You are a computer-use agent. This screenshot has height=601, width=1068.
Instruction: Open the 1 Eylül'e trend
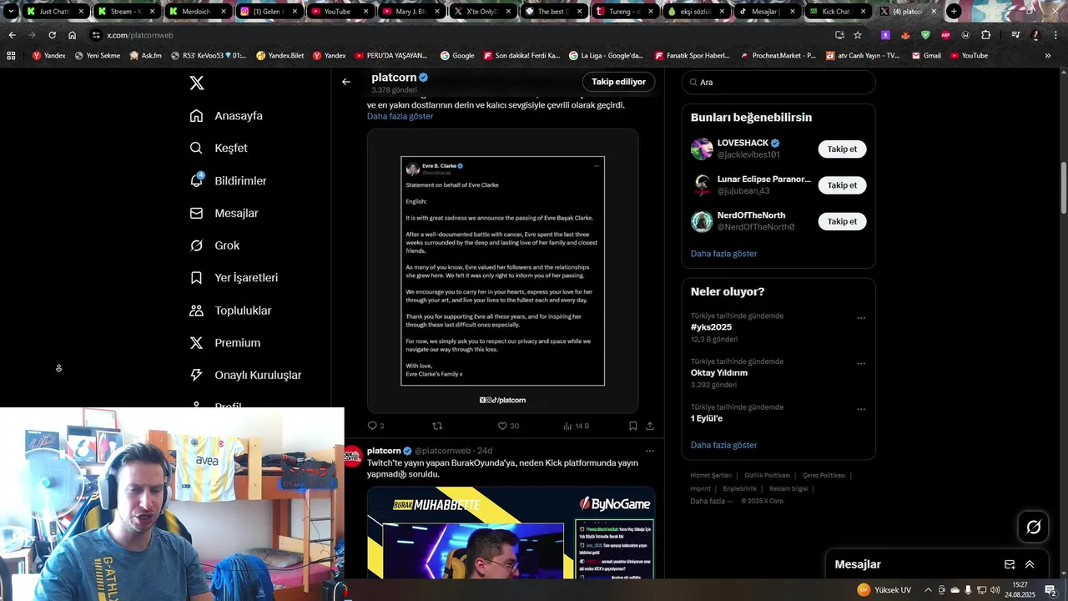[x=706, y=418]
